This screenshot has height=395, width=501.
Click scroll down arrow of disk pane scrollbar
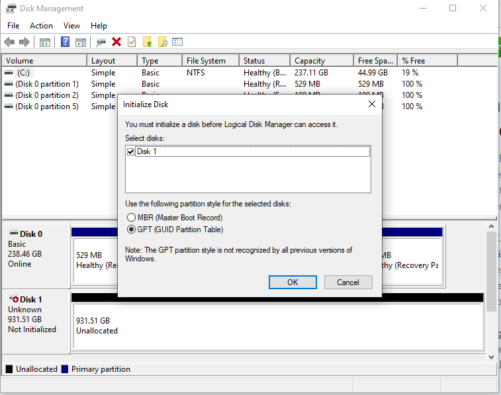pos(492,357)
